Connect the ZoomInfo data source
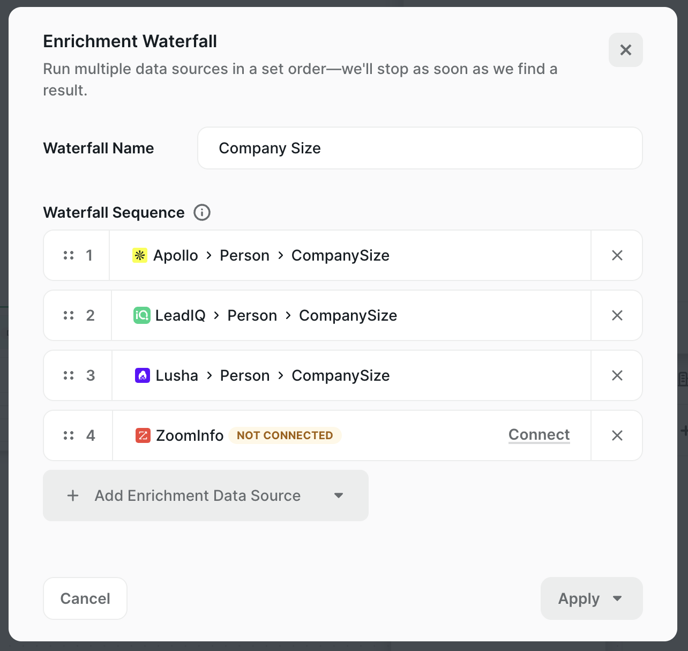This screenshot has height=651, width=688. pyautogui.click(x=539, y=435)
